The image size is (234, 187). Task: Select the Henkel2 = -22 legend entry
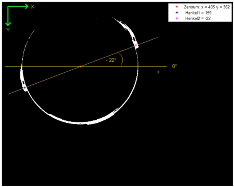197,18
